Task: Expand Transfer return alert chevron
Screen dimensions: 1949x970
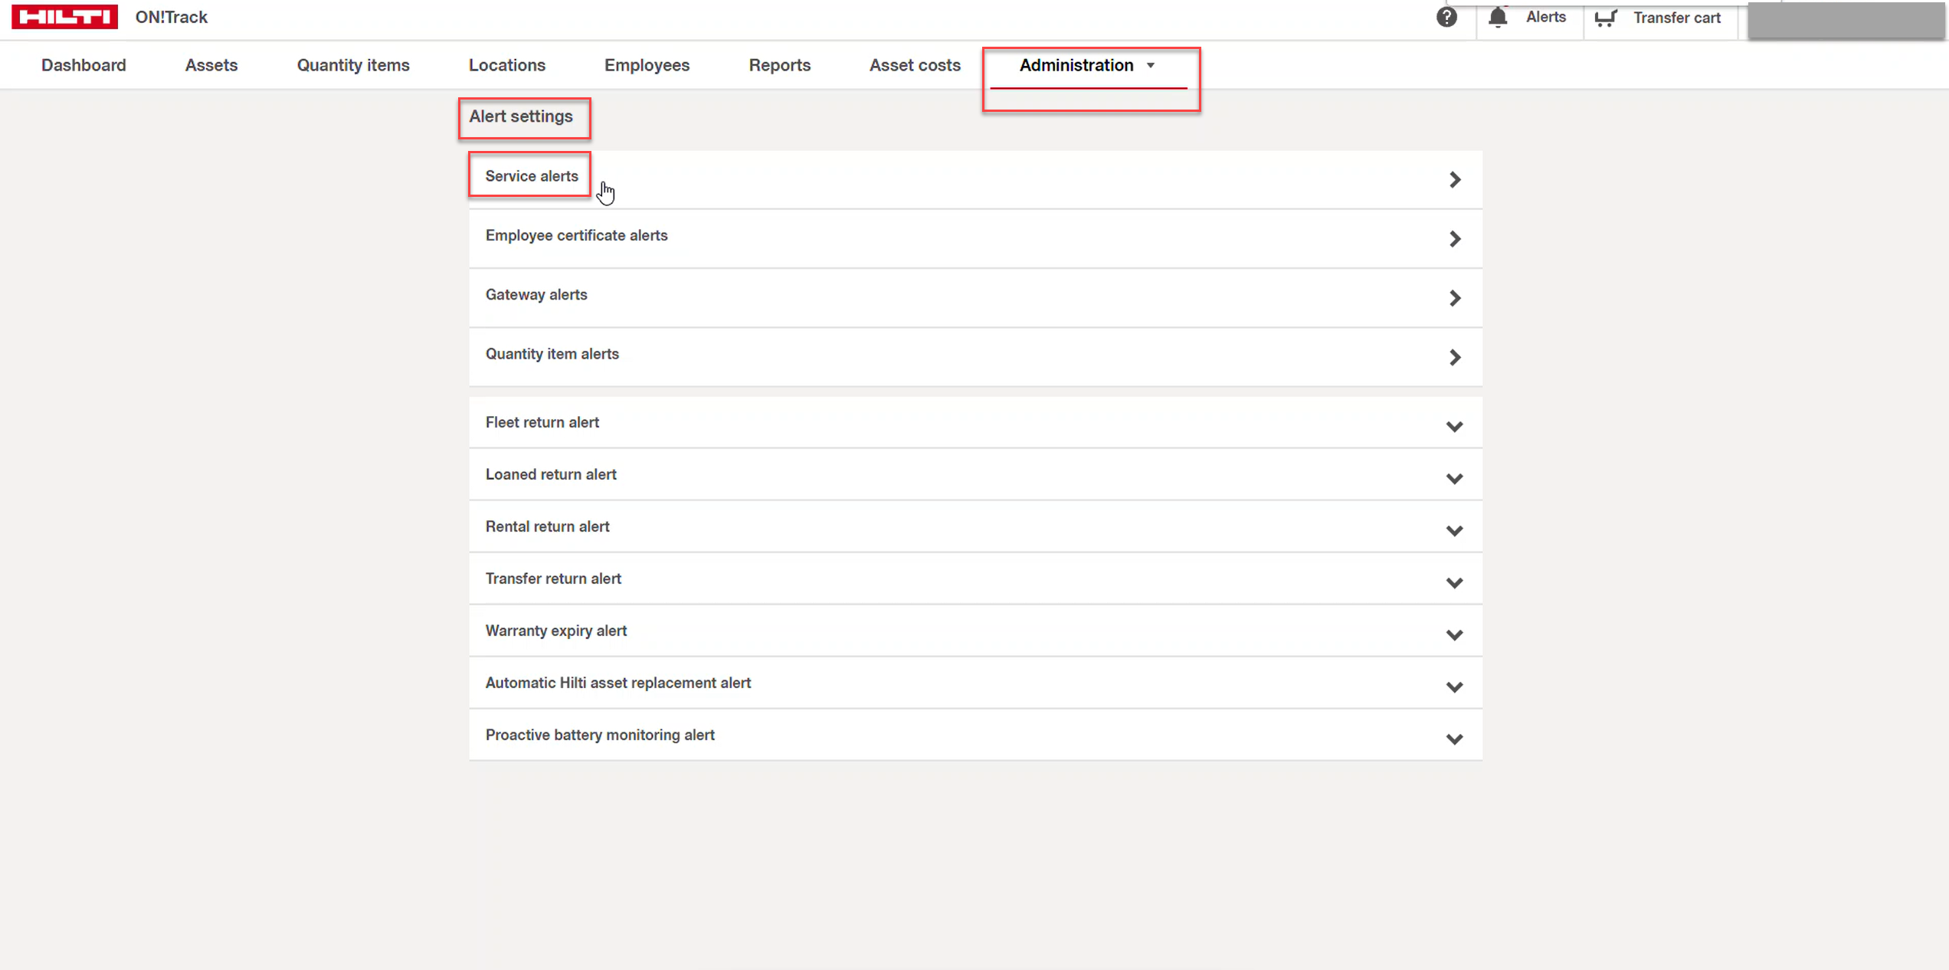Action: 1454,583
